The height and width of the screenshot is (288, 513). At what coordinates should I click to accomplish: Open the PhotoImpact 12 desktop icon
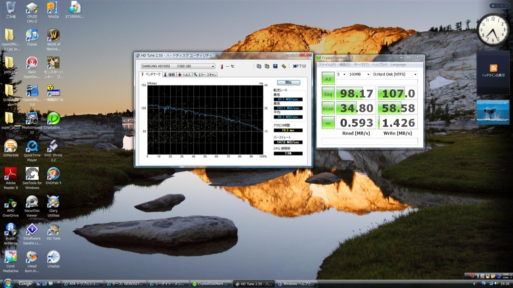click(x=32, y=123)
